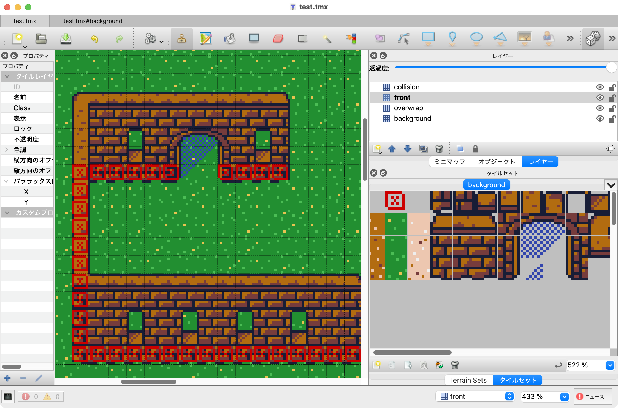This screenshot has height=408, width=618.
Task: Expand the 色調 property row
Action: click(x=7, y=150)
